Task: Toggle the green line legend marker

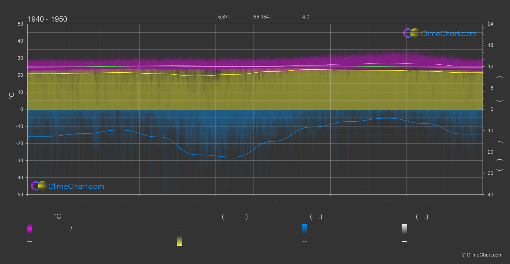Action: tap(180, 229)
